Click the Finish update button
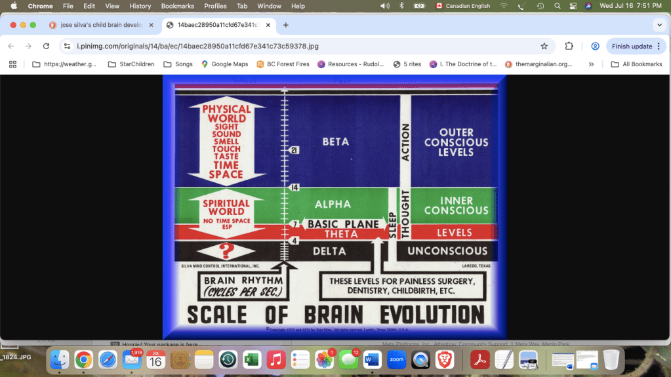671x377 pixels. click(x=632, y=47)
